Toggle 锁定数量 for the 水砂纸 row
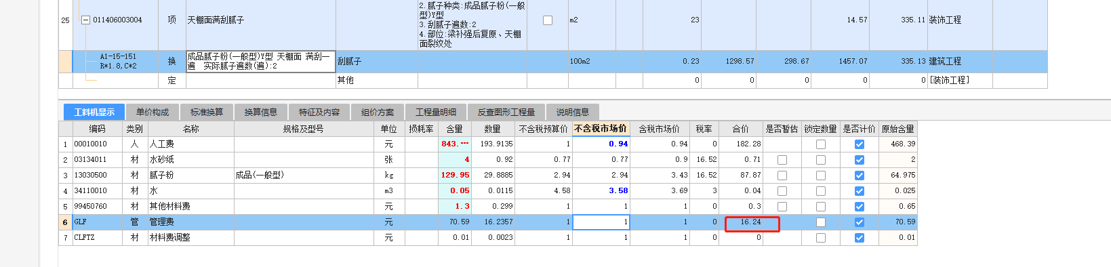Screen dimensions: 1111x267 tap(821, 160)
